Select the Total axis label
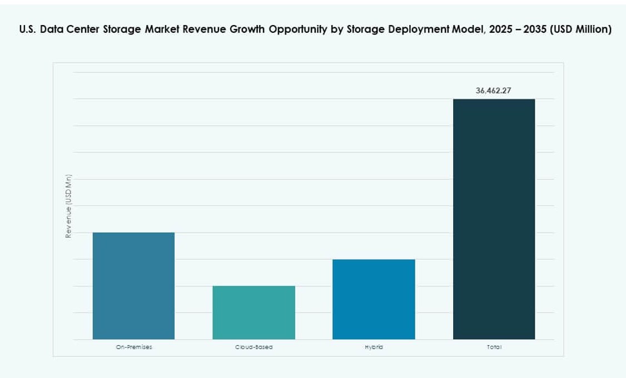The height and width of the screenshot is (378, 626). click(x=494, y=347)
